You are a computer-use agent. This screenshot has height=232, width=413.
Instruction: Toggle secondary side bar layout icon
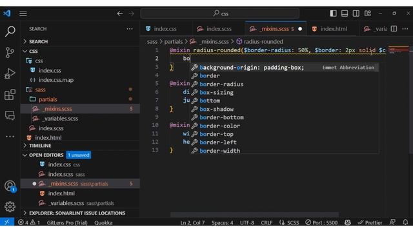pos(356,14)
